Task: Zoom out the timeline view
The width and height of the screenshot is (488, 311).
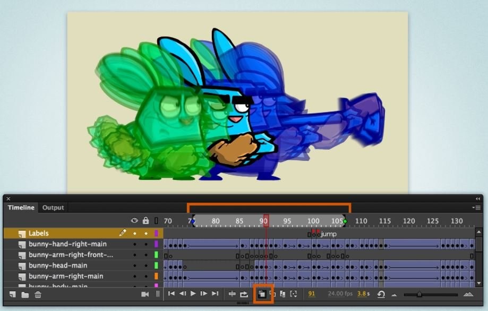Action: pos(394,295)
